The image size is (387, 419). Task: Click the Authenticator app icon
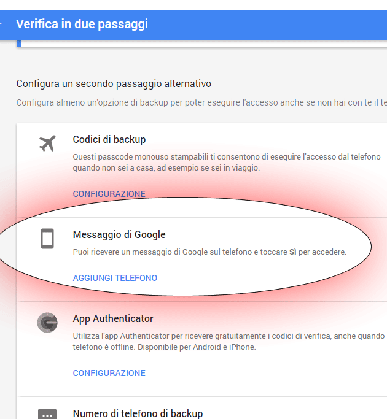(47, 323)
